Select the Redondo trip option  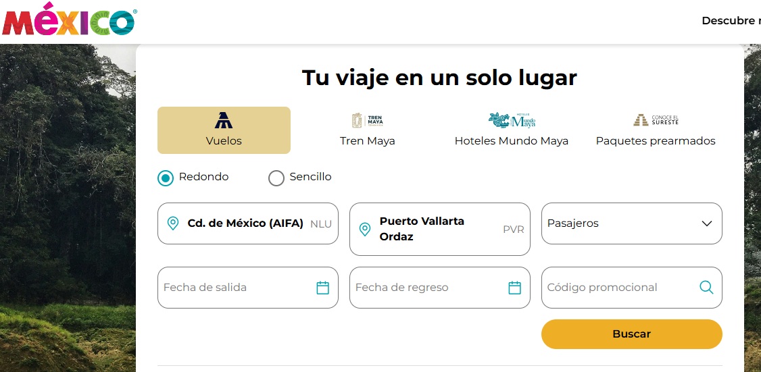pos(166,178)
